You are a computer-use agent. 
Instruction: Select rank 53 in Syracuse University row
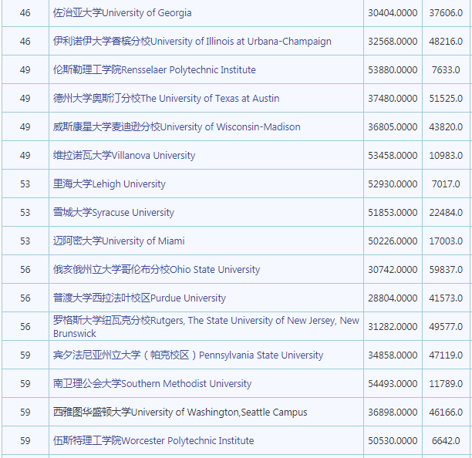pyautogui.click(x=25, y=213)
